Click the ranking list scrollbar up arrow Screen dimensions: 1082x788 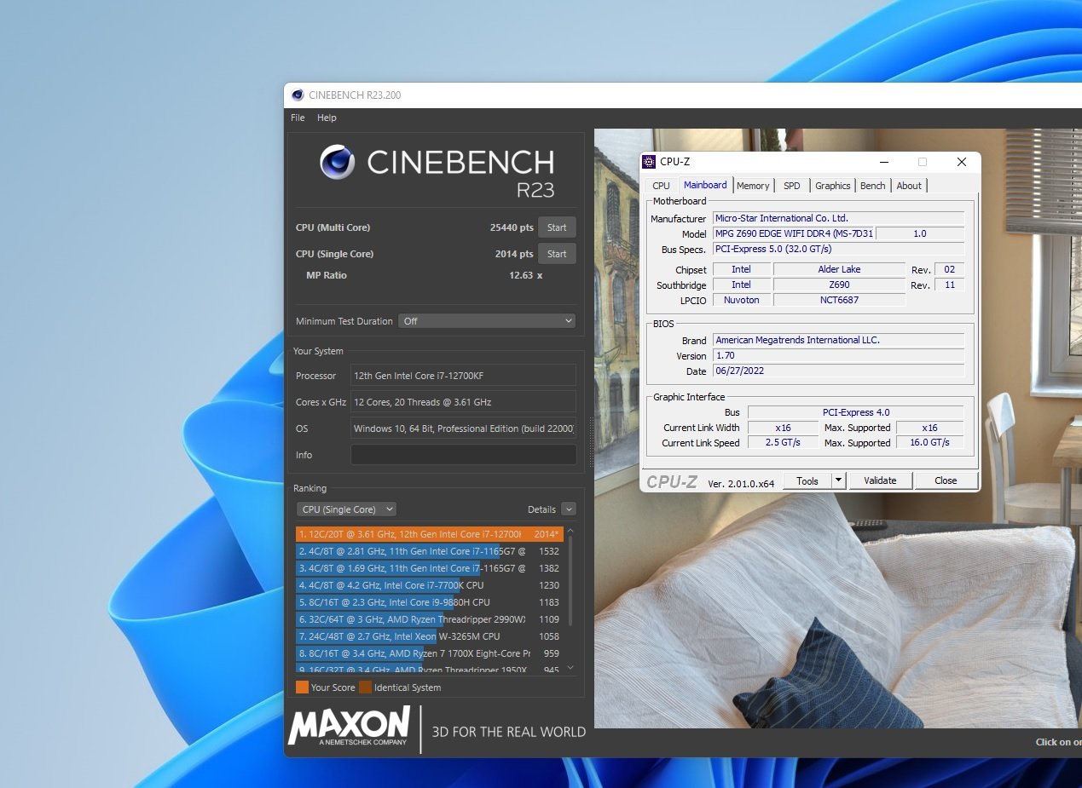pyautogui.click(x=570, y=531)
